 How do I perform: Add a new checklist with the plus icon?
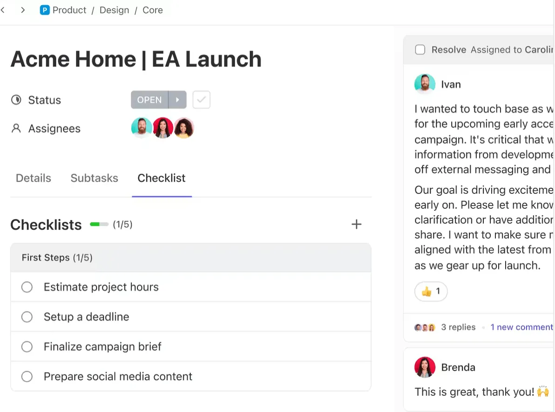[357, 224]
